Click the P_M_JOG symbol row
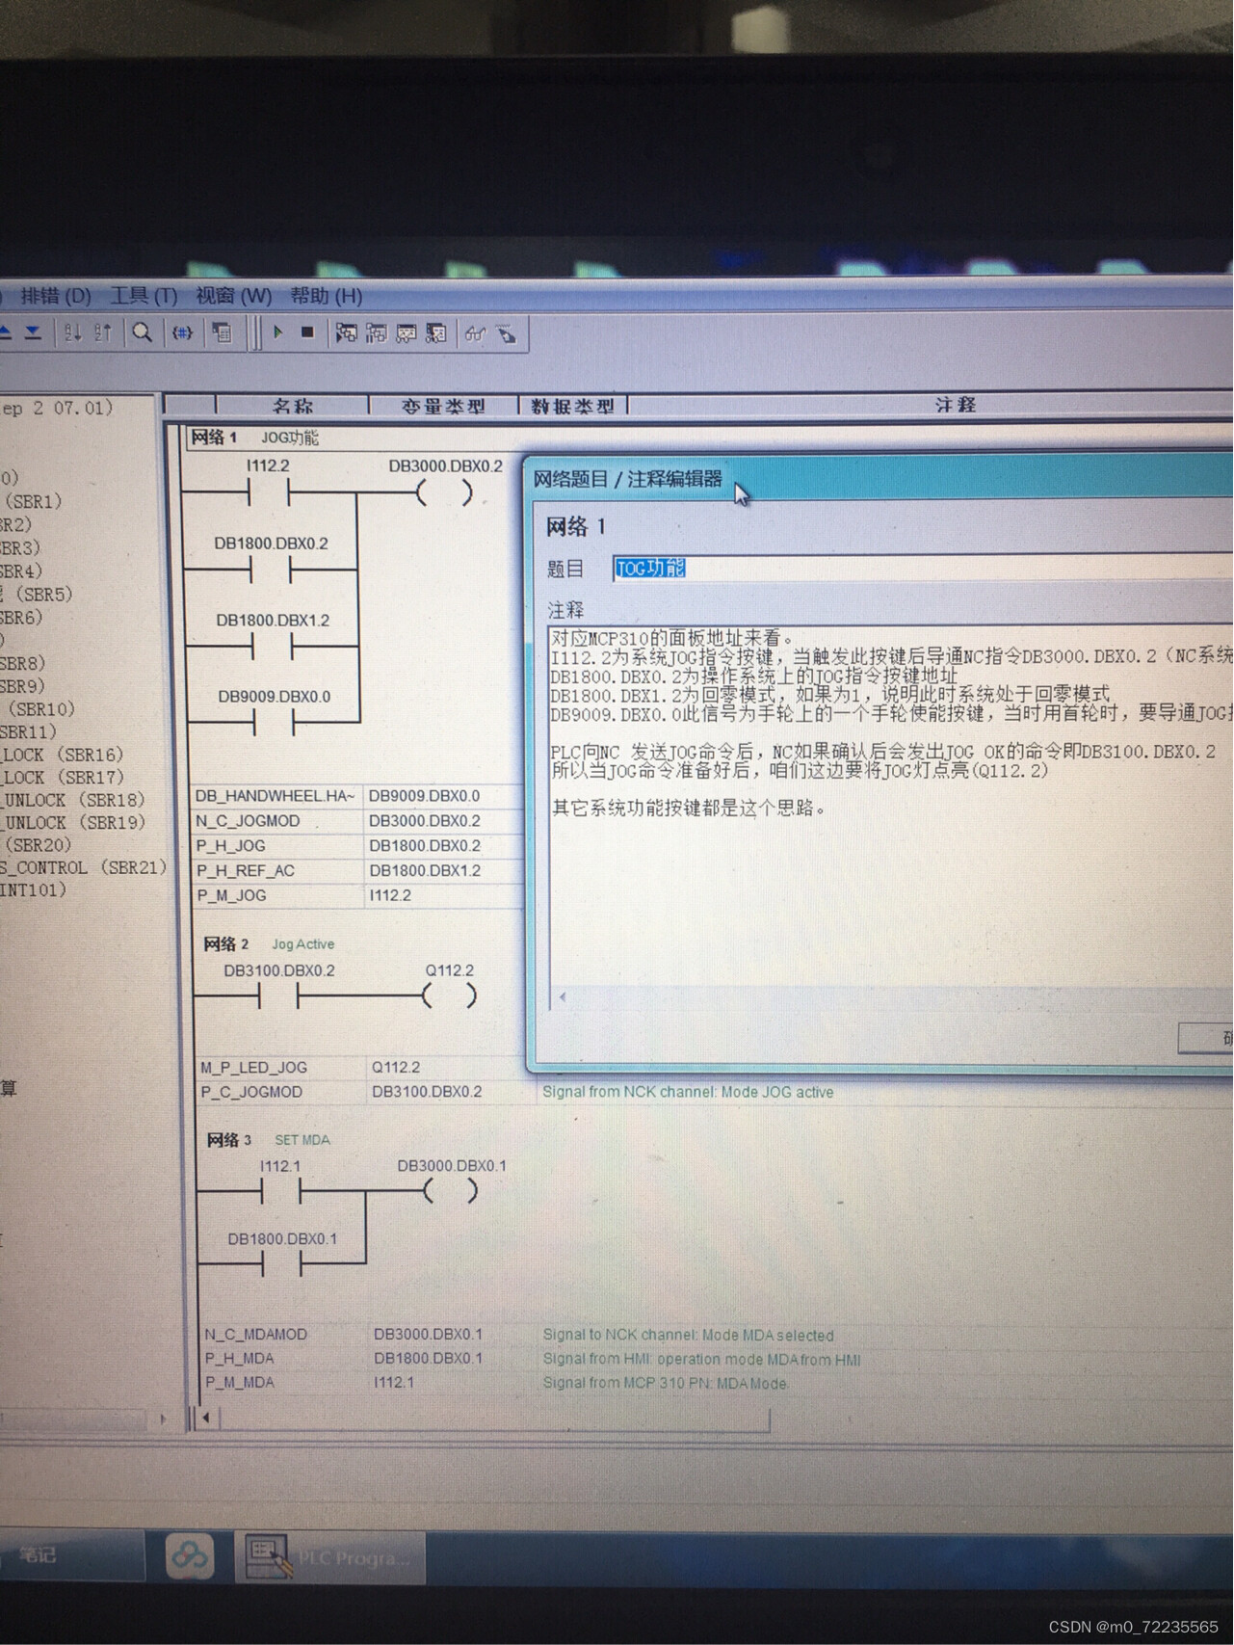1234x1645 pixels. [358, 895]
